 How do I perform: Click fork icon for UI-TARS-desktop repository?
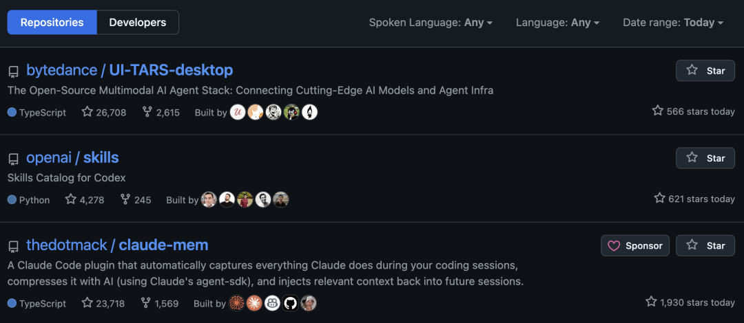147,112
